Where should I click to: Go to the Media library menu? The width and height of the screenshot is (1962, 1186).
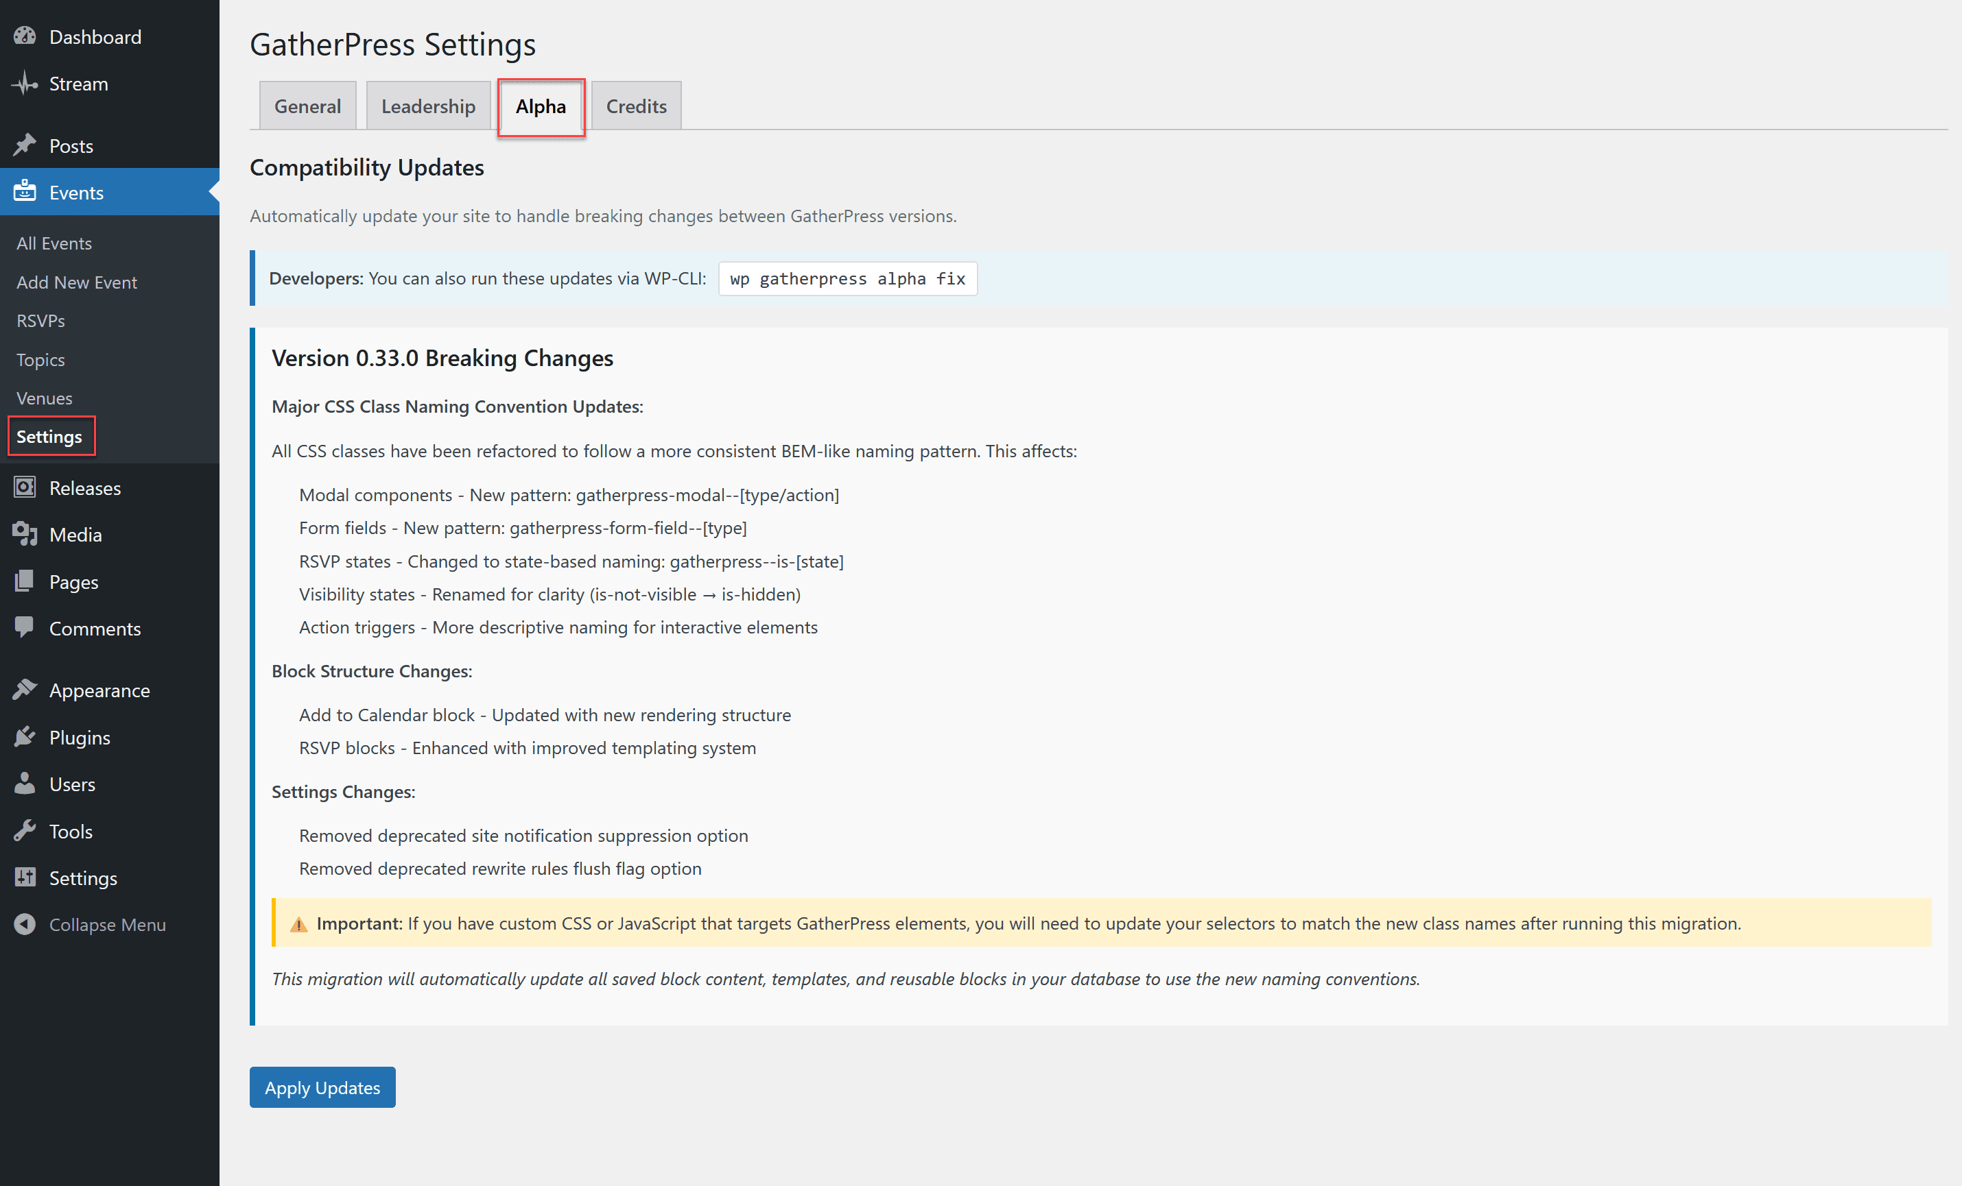click(x=109, y=534)
